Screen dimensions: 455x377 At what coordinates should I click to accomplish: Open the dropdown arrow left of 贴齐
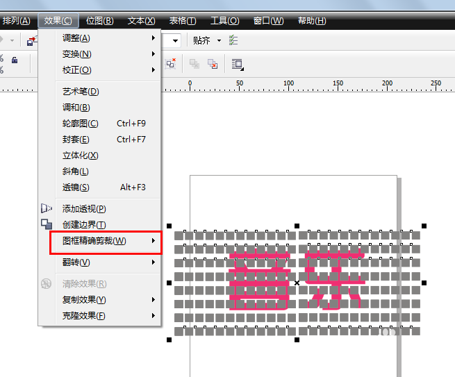175,40
